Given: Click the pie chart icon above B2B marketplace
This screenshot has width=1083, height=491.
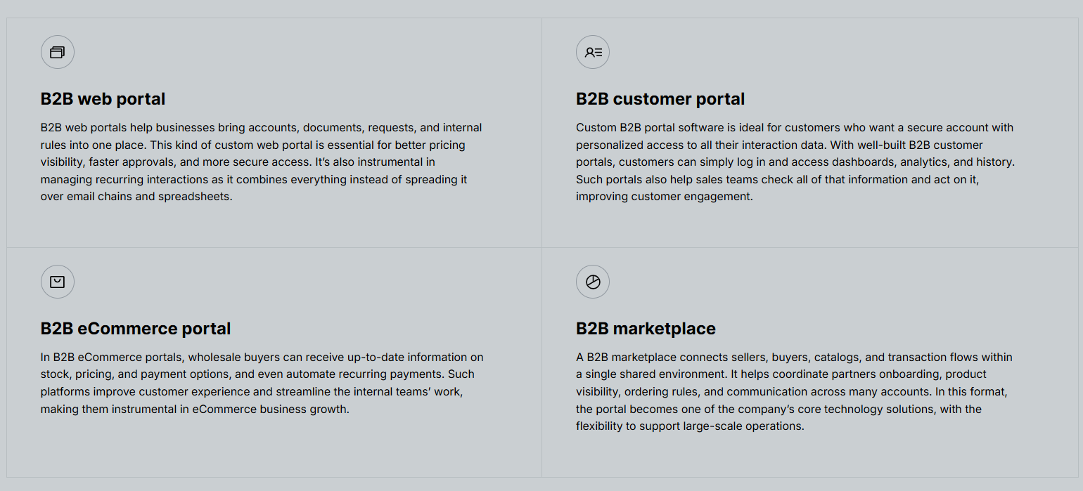Looking at the screenshot, I should 593,282.
